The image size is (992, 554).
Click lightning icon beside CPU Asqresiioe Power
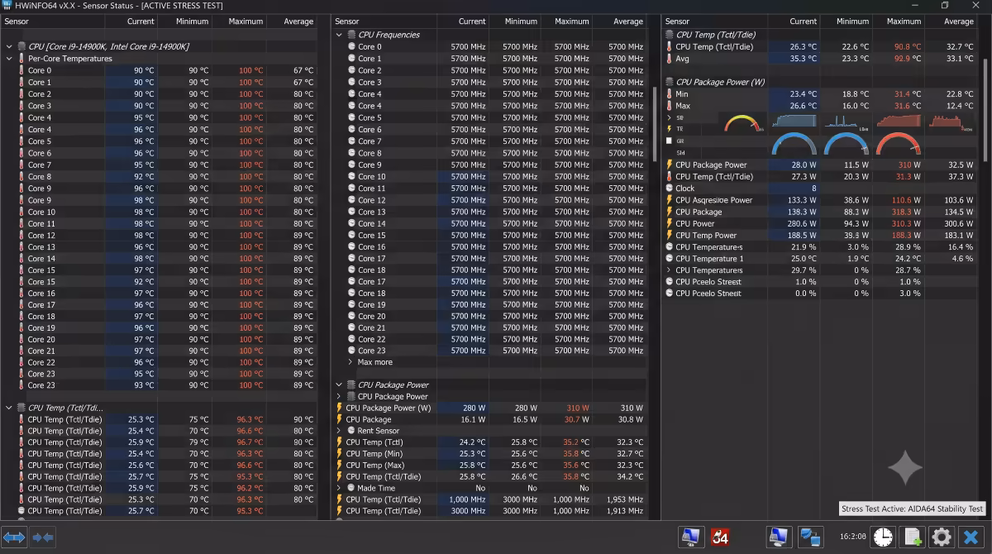tap(670, 200)
